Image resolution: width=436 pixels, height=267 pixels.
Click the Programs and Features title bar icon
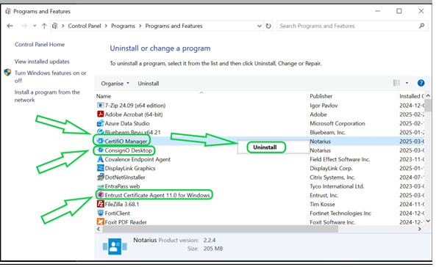(8, 12)
